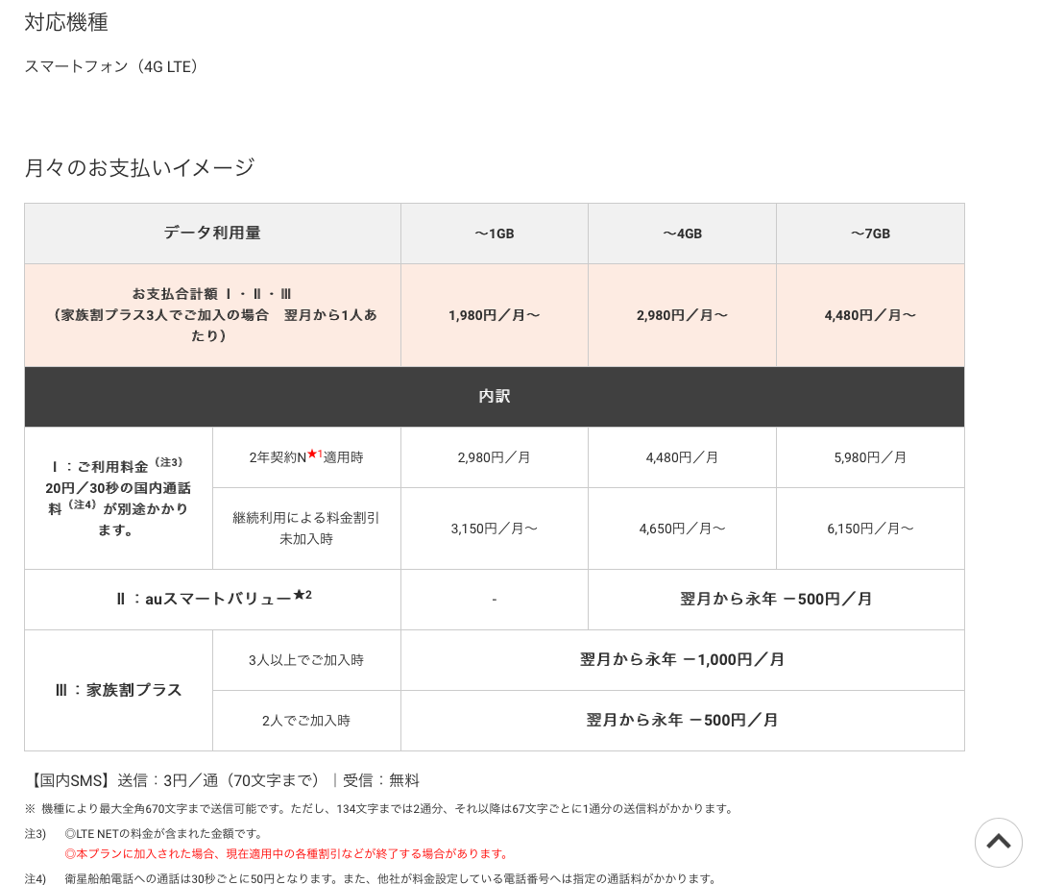Click the 2,980円／月～ total cell
The image size is (1041, 885).
click(683, 315)
